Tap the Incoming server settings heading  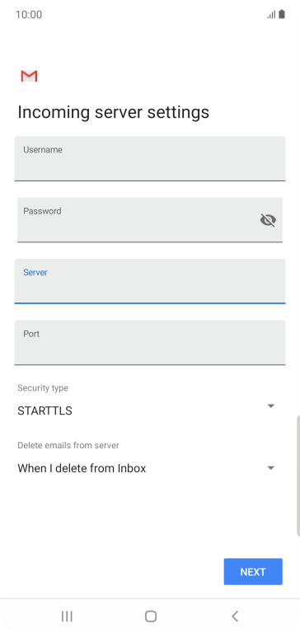(x=114, y=112)
